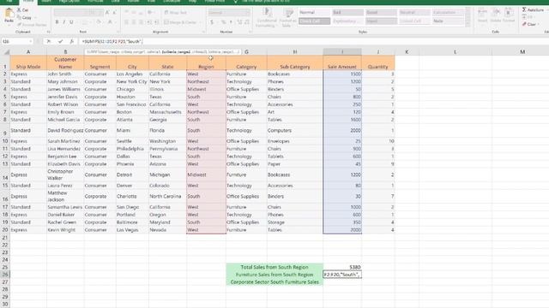
Task: Click Insert cells button
Action: (482, 15)
